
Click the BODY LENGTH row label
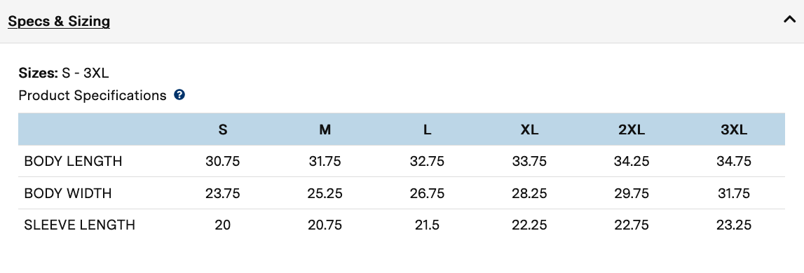(73, 161)
